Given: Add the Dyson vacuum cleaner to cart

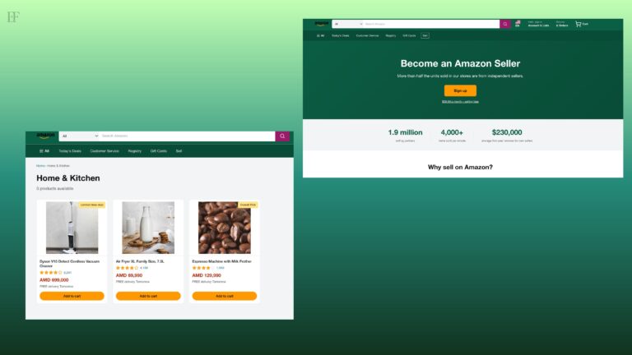Looking at the screenshot, I should [x=72, y=296].
